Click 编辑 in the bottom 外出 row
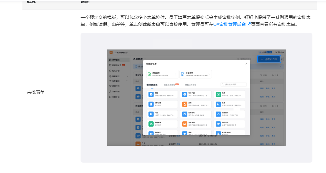Viewport: 326px width, 173px height. (x=262, y=144)
